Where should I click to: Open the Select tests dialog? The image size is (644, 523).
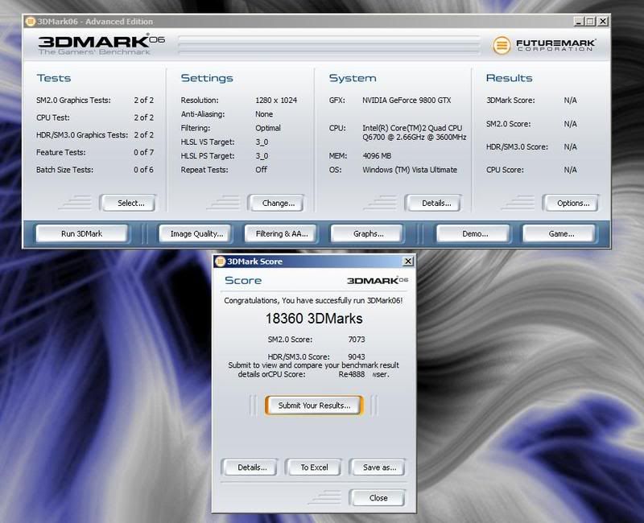click(128, 203)
